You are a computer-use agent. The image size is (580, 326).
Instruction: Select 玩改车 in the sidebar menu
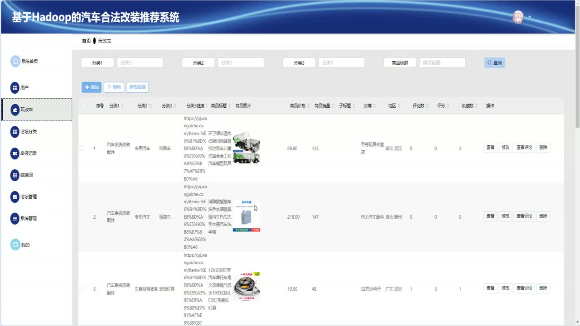tap(37, 110)
